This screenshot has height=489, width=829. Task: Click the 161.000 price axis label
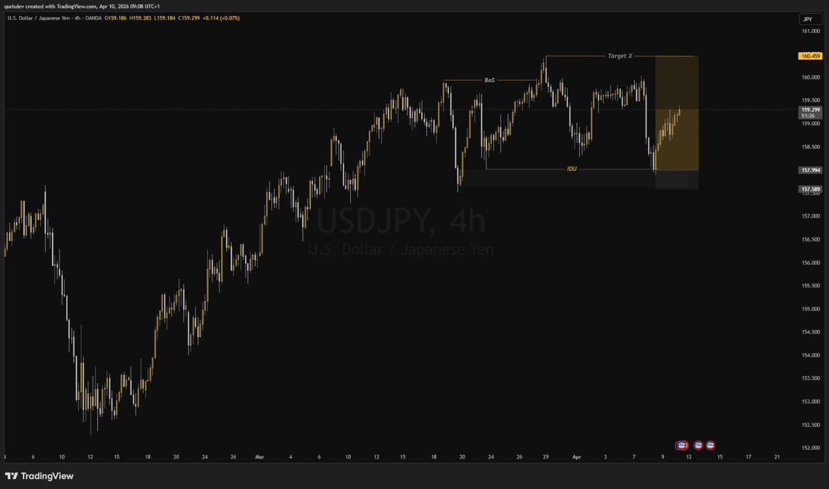[810, 31]
